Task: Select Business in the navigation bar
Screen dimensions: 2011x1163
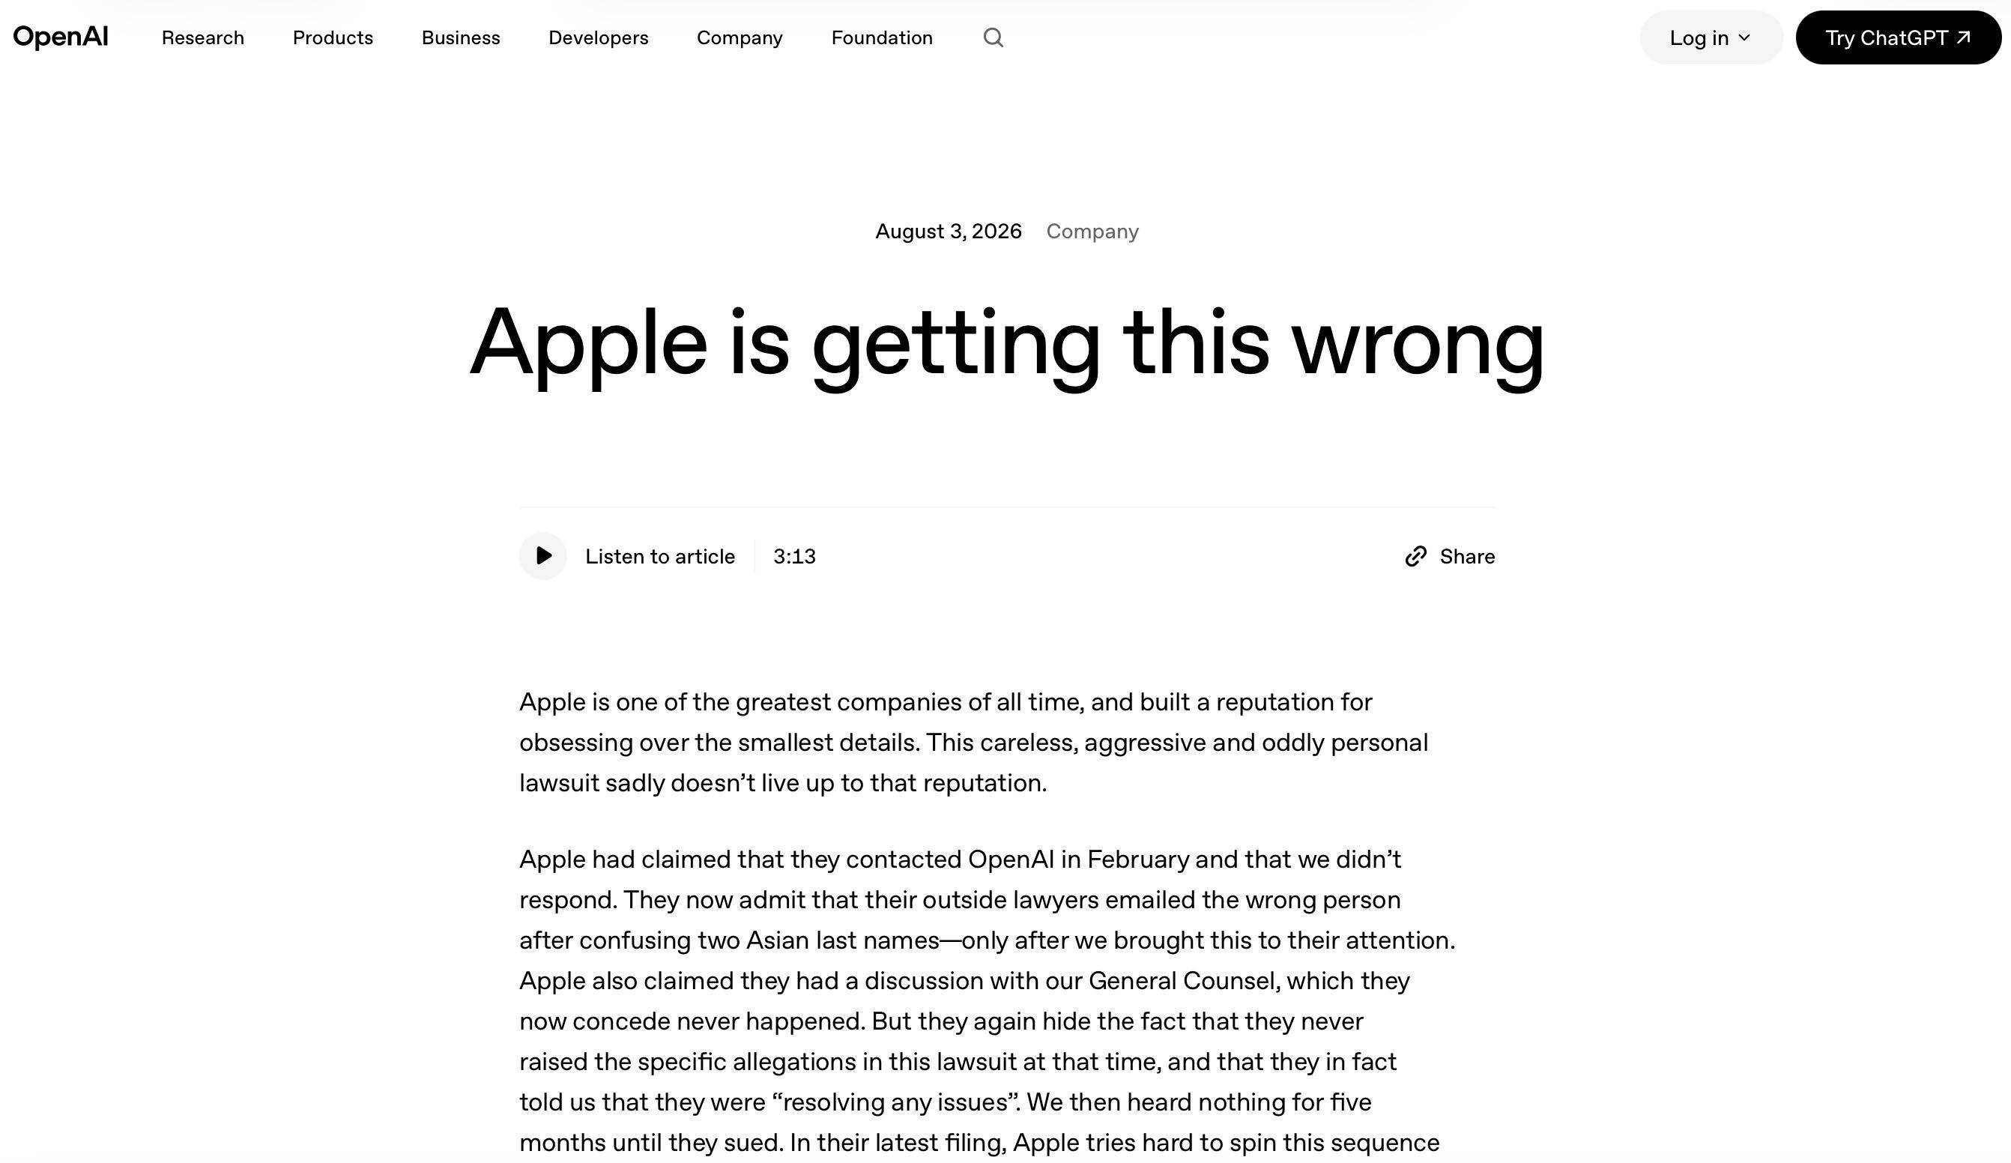Action: click(461, 37)
